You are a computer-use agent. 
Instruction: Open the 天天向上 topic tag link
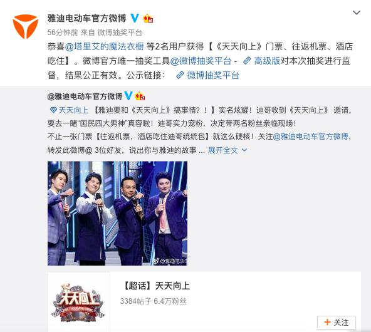[x=73, y=110]
